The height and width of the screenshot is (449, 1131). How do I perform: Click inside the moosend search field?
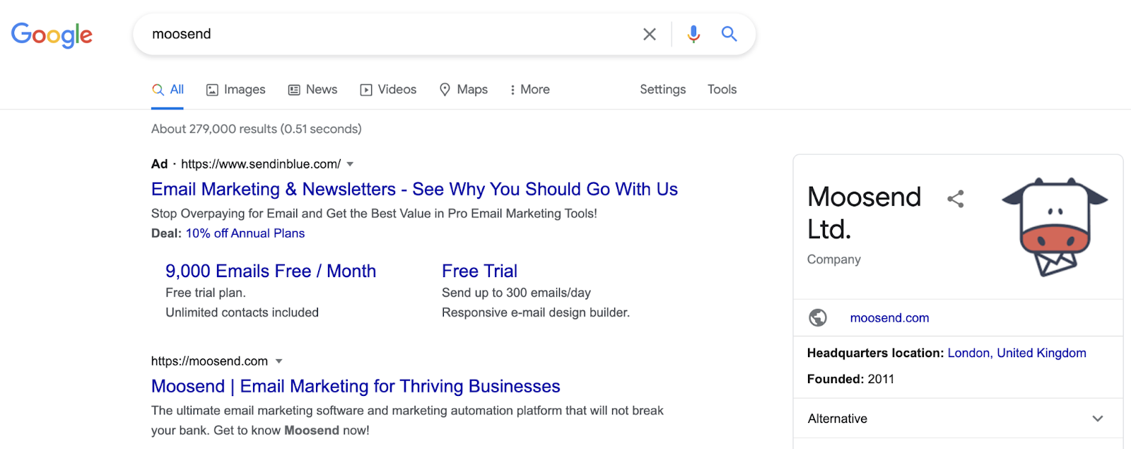click(389, 34)
